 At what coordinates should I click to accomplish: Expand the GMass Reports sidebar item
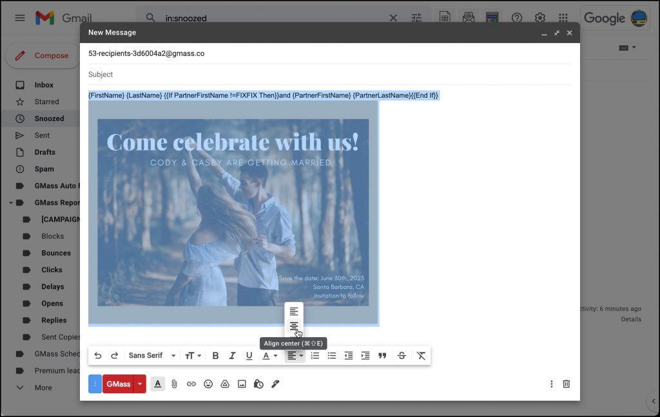click(x=11, y=202)
